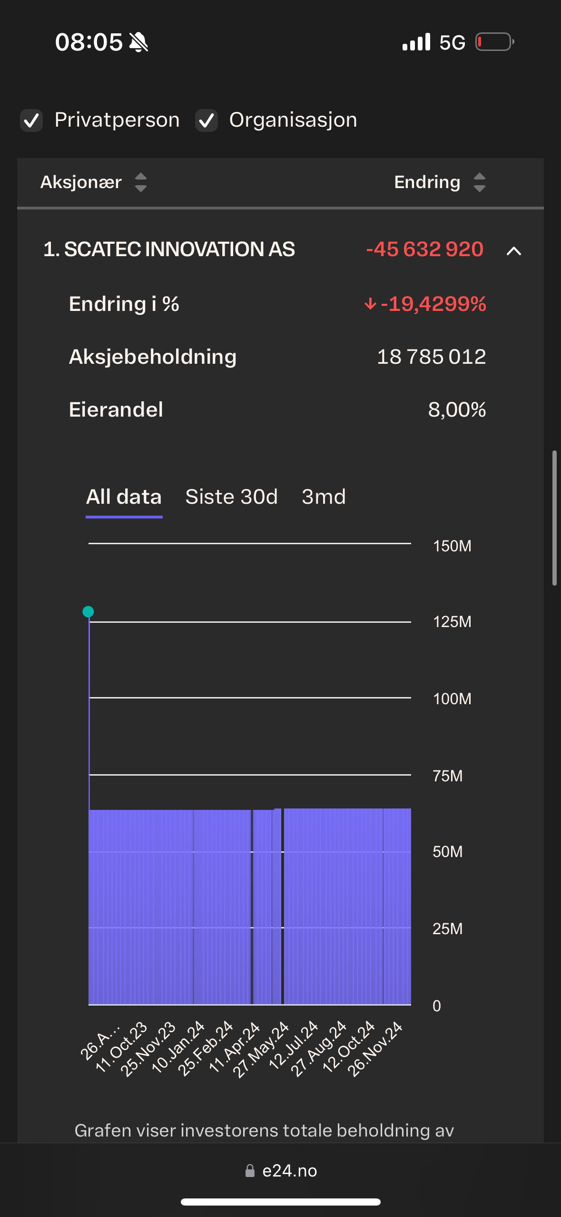
Task: Click the -19,4299% percentage value
Action: 433,304
